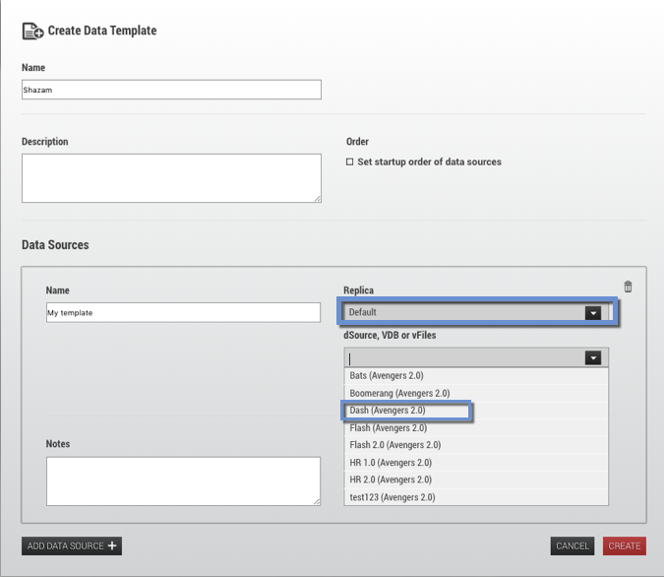Select Boomerang (Avengers 2.0) option
This screenshot has height=577, width=664.
pos(399,394)
